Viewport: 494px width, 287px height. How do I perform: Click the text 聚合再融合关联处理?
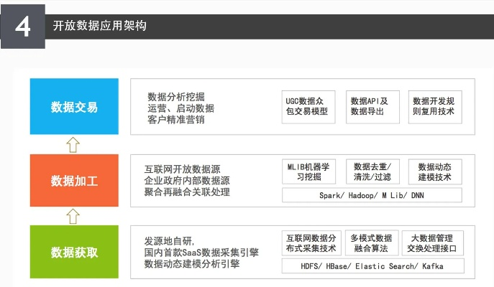[187, 192]
